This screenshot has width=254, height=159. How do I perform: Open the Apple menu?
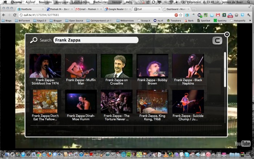click(x=5, y=2)
